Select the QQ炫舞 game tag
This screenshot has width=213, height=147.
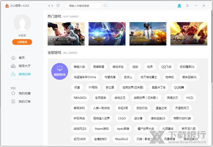179,87
